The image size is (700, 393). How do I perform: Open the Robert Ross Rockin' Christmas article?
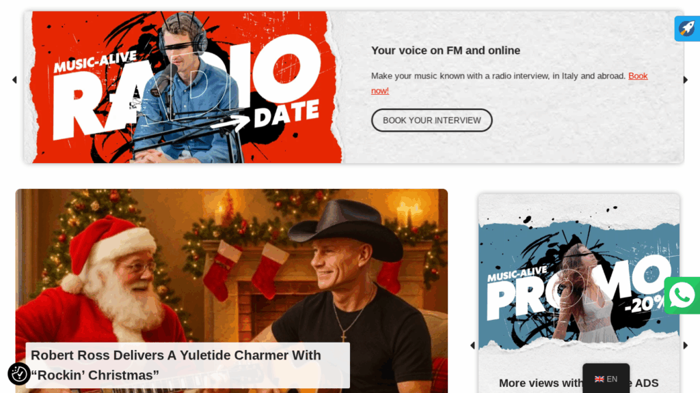pos(176,365)
